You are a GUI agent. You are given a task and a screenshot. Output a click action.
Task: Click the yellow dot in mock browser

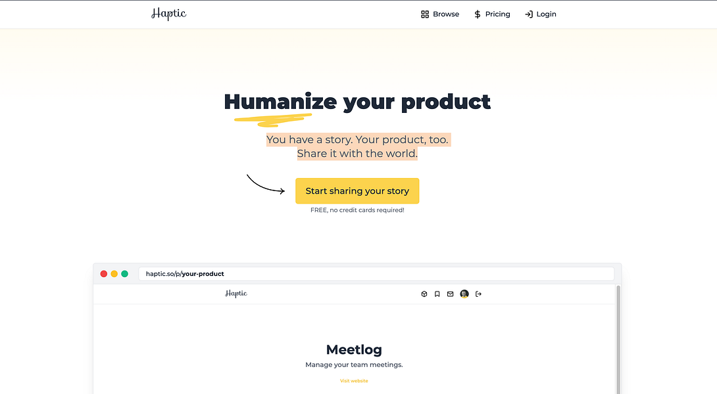point(114,274)
